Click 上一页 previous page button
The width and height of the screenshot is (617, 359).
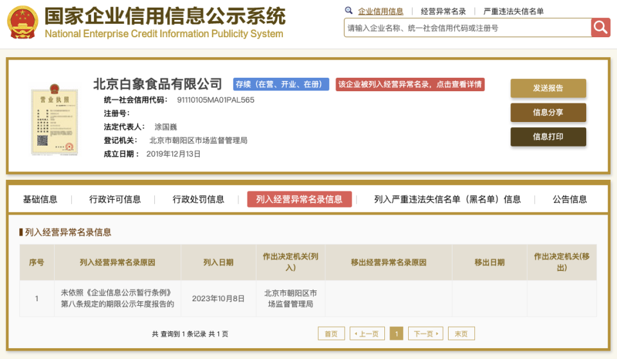[x=367, y=333]
